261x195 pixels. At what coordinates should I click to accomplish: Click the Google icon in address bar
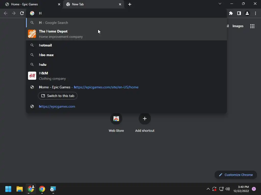tap(32, 13)
